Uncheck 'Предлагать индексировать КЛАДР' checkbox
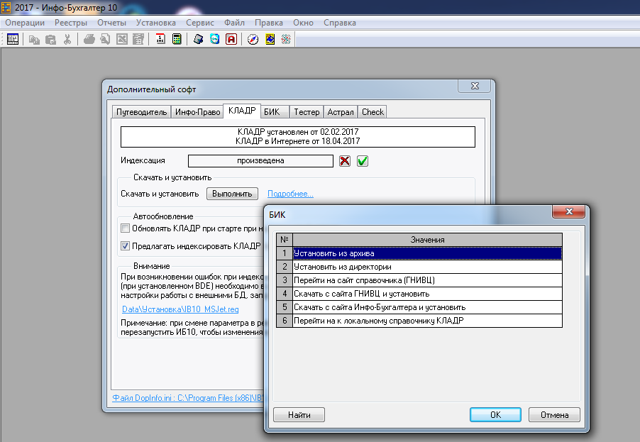This screenshot has height=442, width=640. 126,245
